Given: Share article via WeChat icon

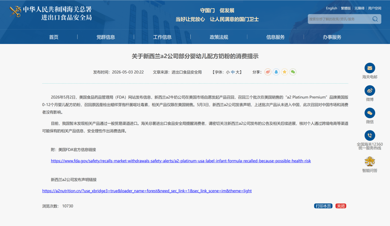Looking at the screenshot, I should [293, 72].
